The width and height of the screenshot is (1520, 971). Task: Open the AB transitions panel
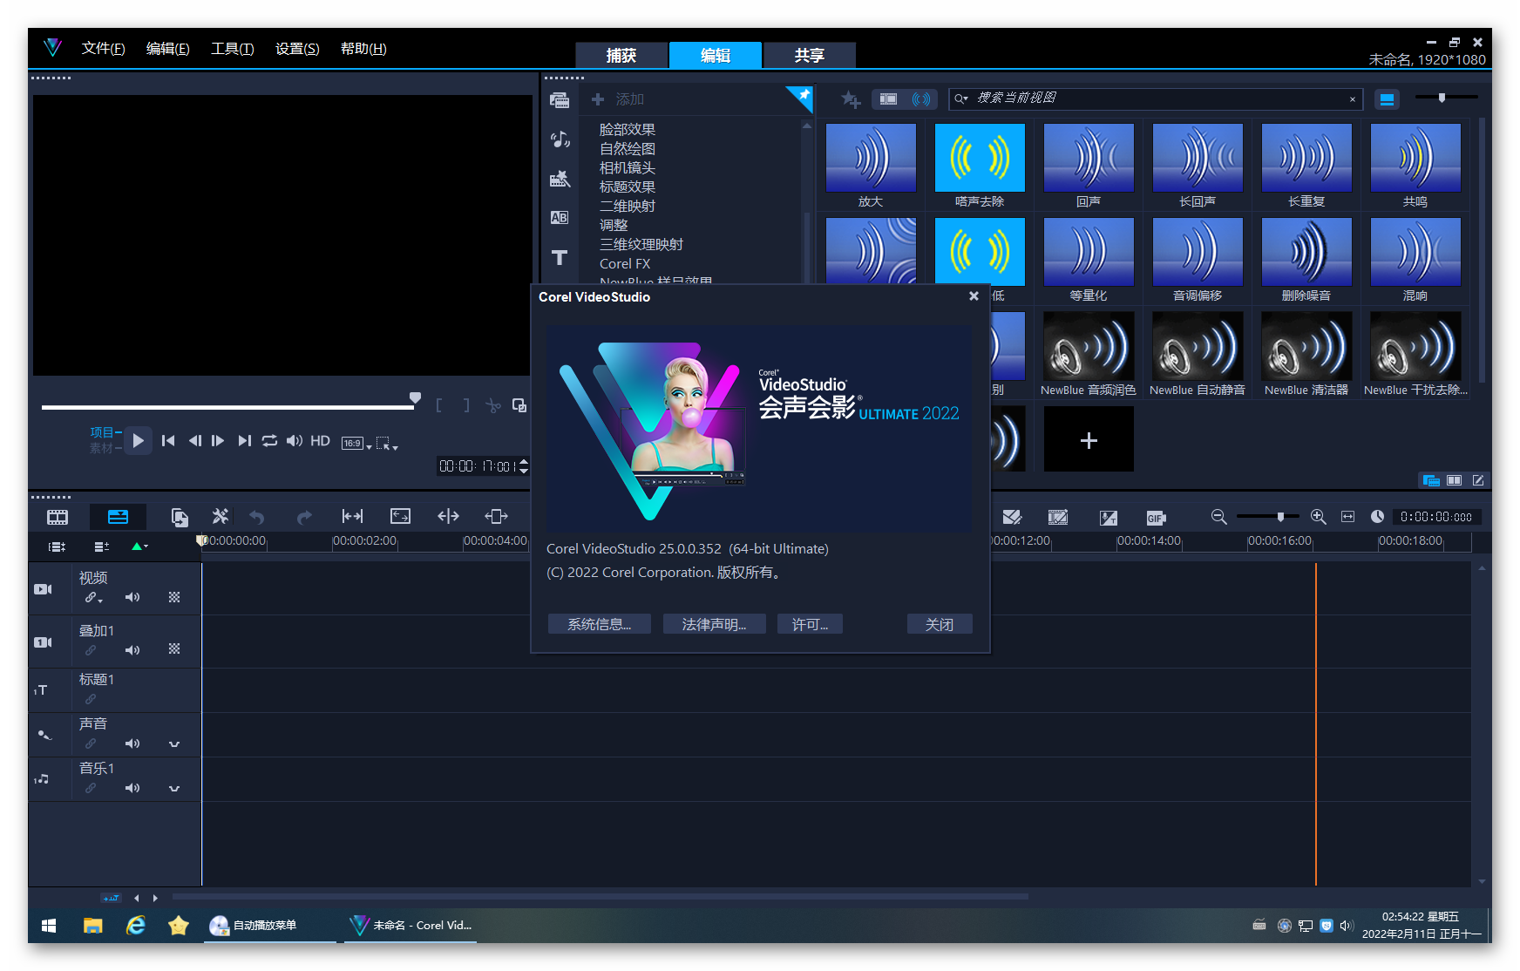(x=560, y=218)
